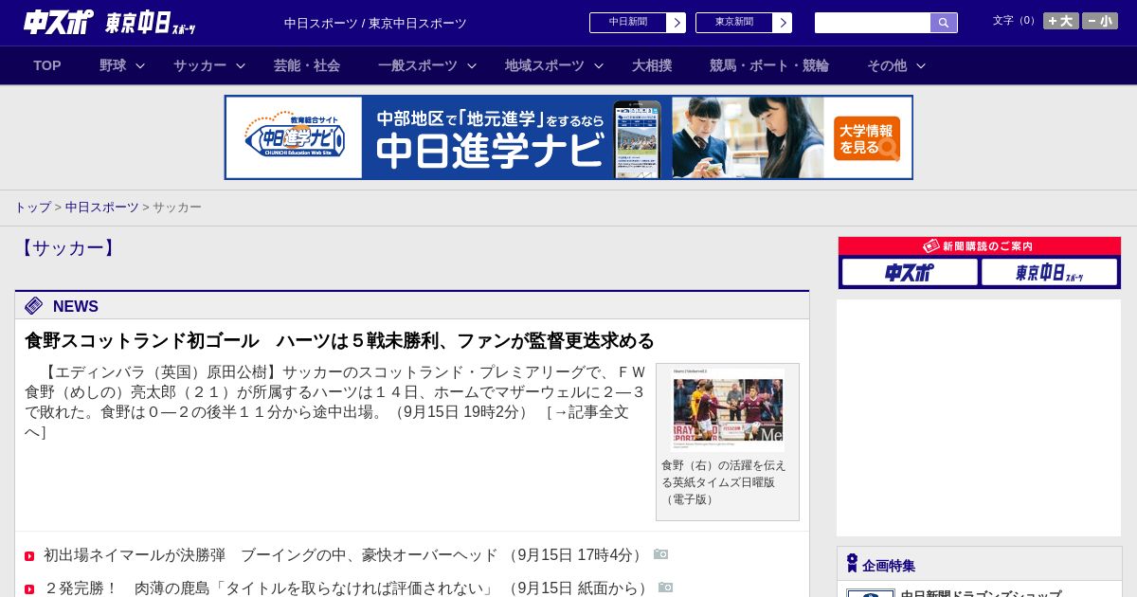The image size is (1137, 597).
Task: Click the search magnifier button
Action: pos(944,23)
